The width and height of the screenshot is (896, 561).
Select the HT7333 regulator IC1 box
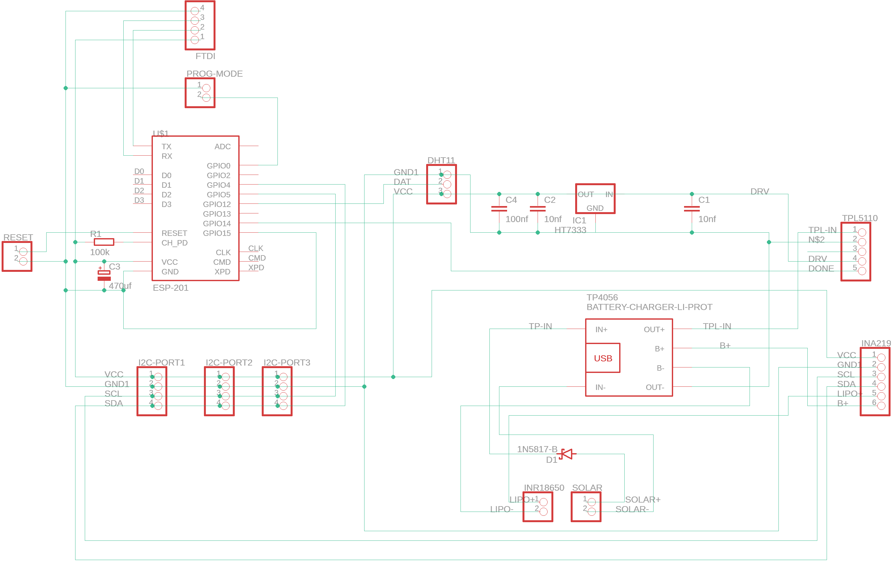point(595,199)
